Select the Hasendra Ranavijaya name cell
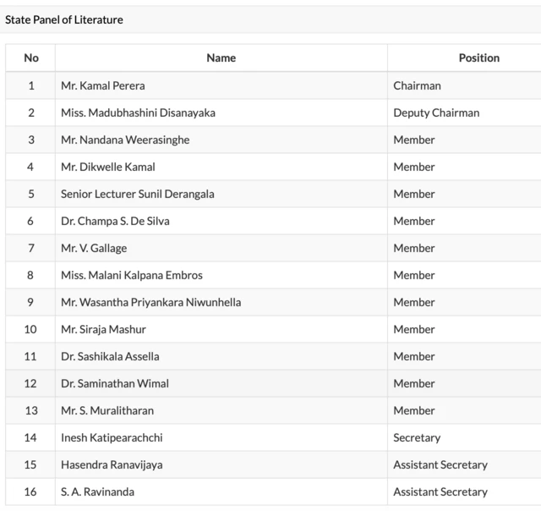 113,464
